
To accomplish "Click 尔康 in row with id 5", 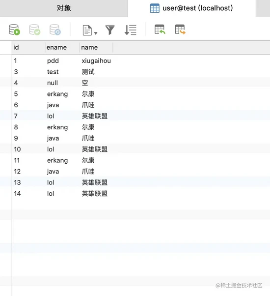I will pyautogui.click(x=88, y=94).
